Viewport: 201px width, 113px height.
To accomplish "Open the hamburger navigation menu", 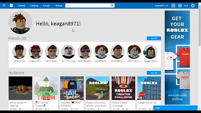I will (x=4, y=6).
